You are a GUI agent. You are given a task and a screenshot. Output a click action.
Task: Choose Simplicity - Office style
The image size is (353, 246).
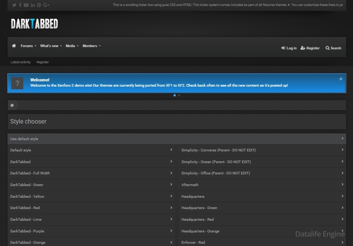[x=263, y=173]
